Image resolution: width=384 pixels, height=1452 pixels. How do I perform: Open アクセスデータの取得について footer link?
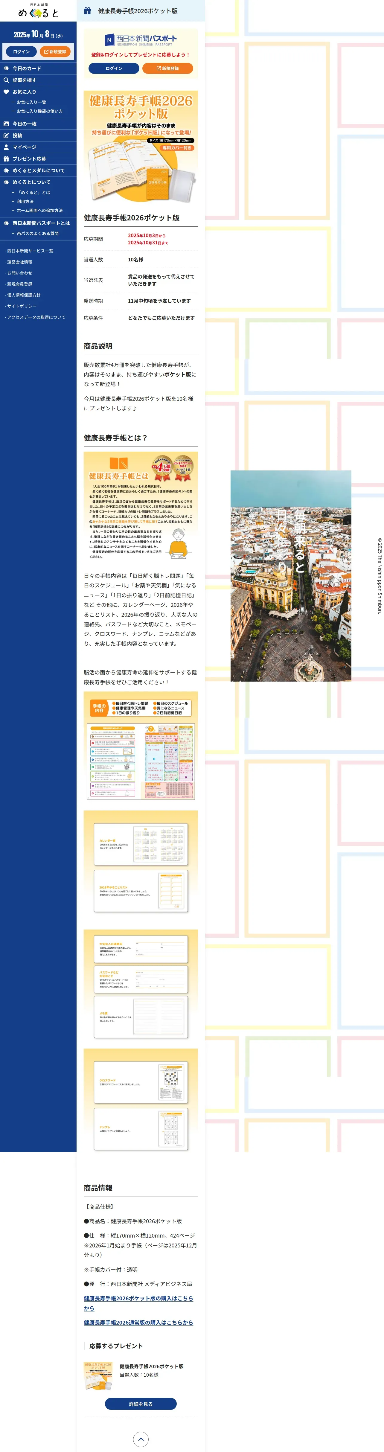pyautogui.click(x=36, y=317)
